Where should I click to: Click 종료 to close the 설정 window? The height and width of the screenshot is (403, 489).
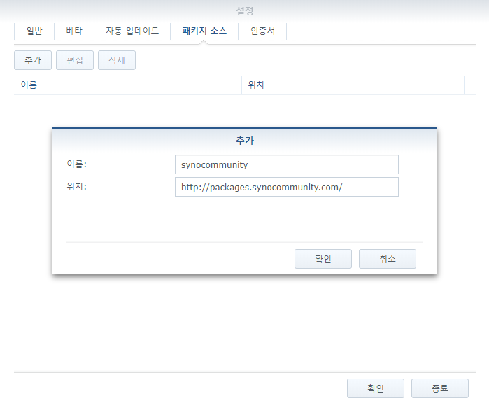point(440,388)
